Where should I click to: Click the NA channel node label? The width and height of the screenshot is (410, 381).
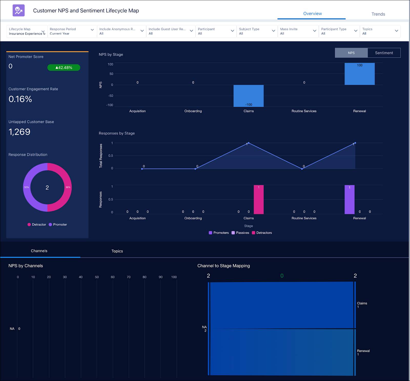pyautogui.click(x=204, y=329)
